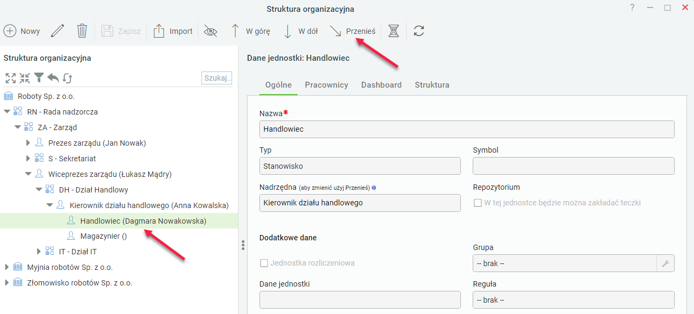Open the Import function
The height and width of the screenshot is (314, 694).
(172, 31)
